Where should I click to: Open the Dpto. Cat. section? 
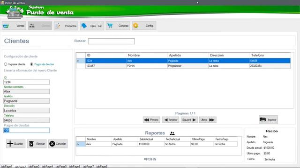(x=92, y=26)
